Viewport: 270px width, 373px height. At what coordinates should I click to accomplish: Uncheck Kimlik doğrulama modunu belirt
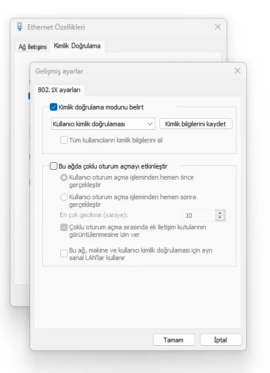53,107
